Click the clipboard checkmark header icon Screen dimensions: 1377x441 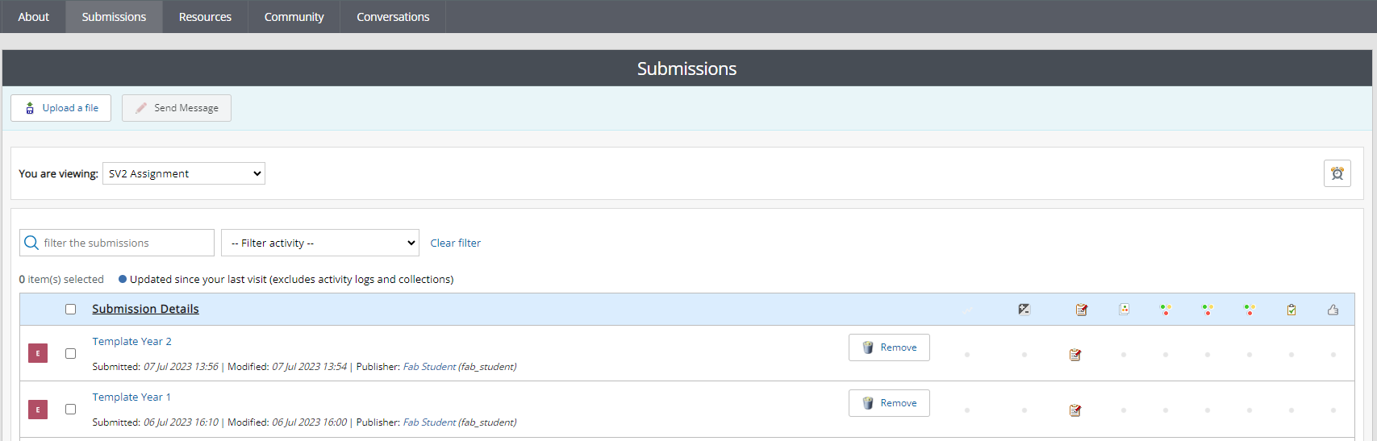click(x=1291, y=310)
